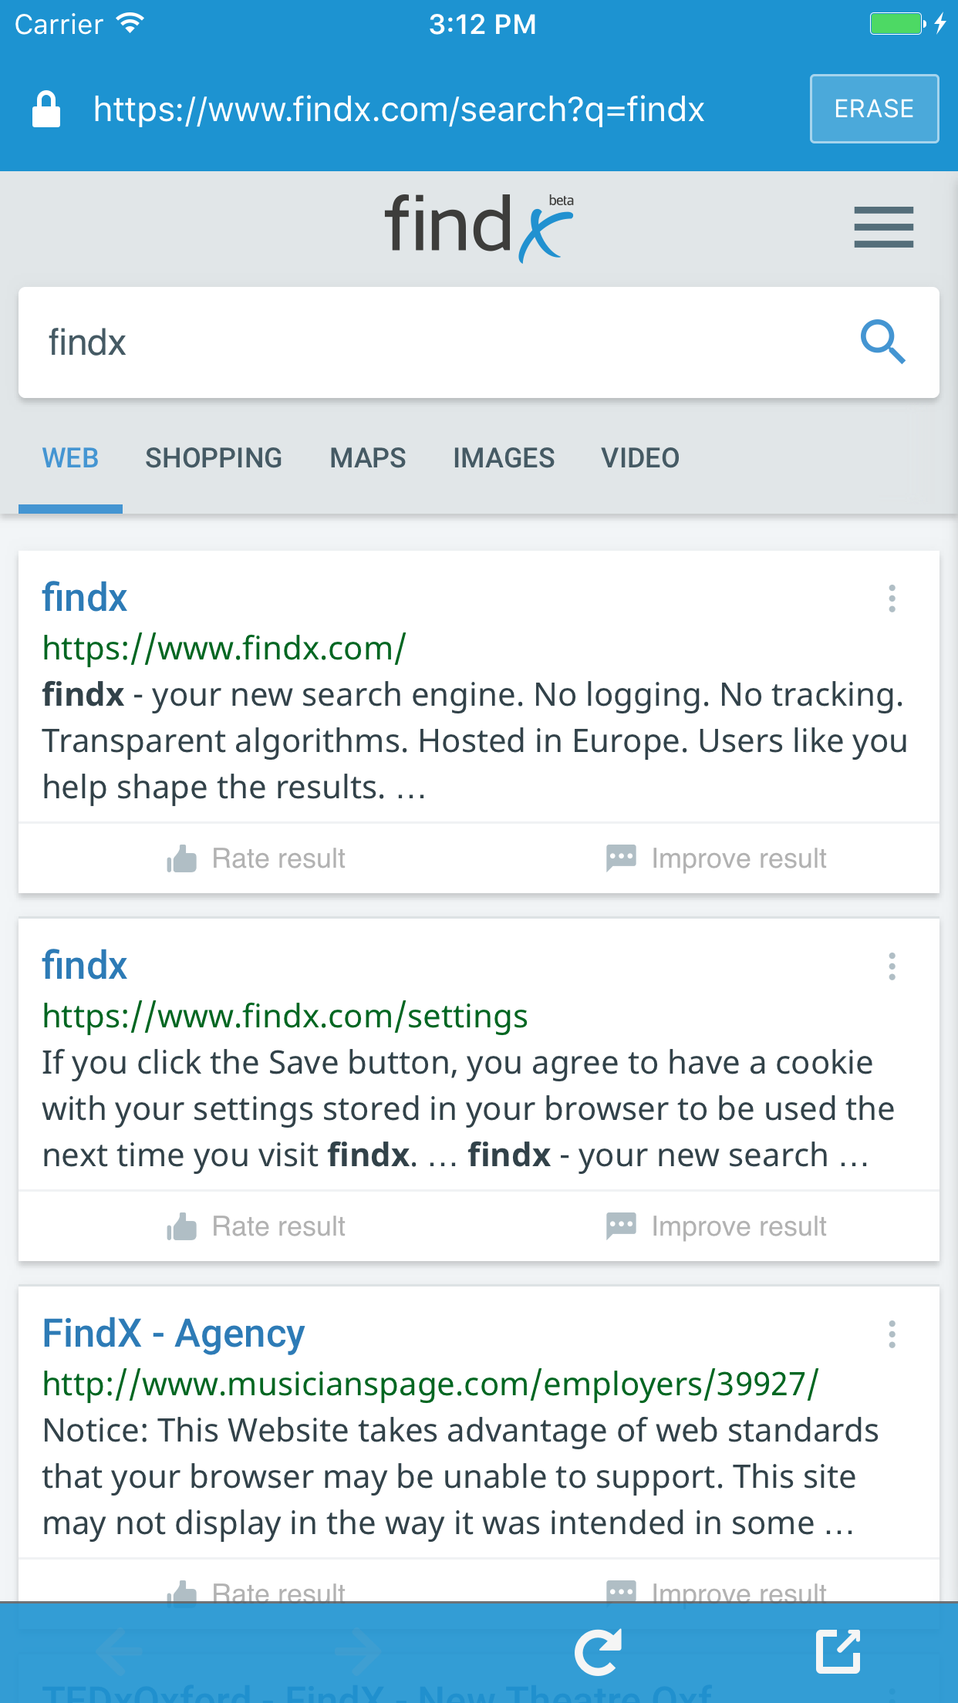Image resolution: width=958 pixels, height=1703 pixels.
Task: Switch to the SHOPPING tab
Action: [x=214, y=457]
